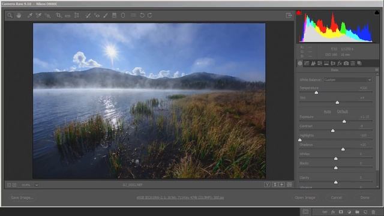
Task: Click the Open Image button
Action: click(x=305, y=197)
